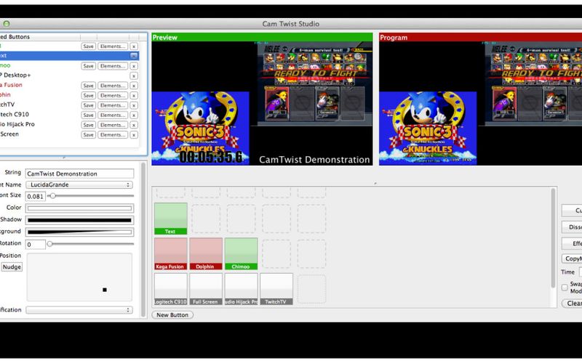Click the x button on the Desktop+ row
The image size is (582, 363).
(134, 76)
